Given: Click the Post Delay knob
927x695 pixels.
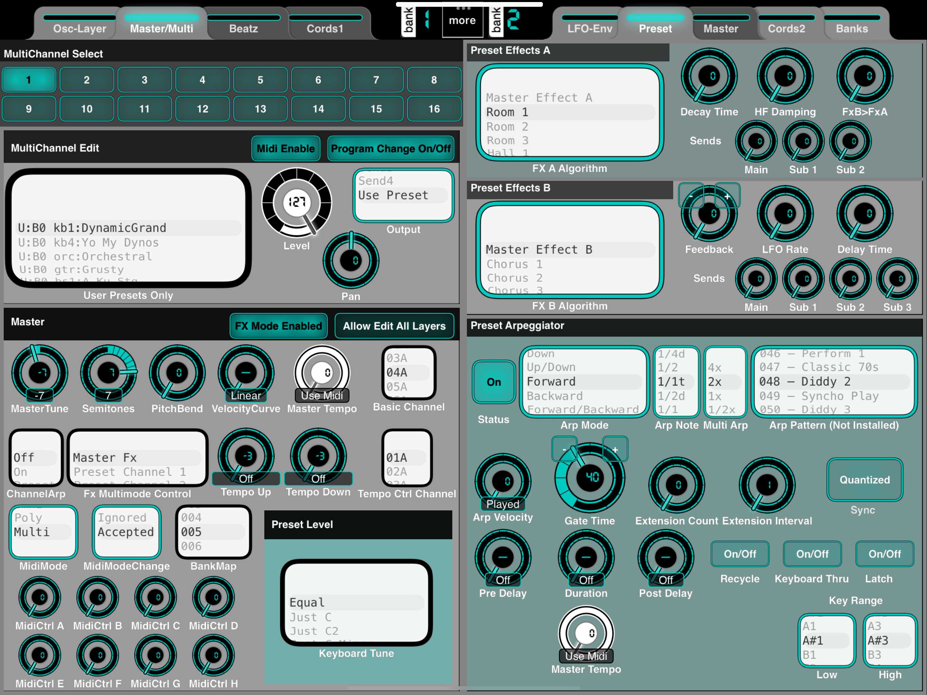Looking at the screenshot, I should coord(665,558).
